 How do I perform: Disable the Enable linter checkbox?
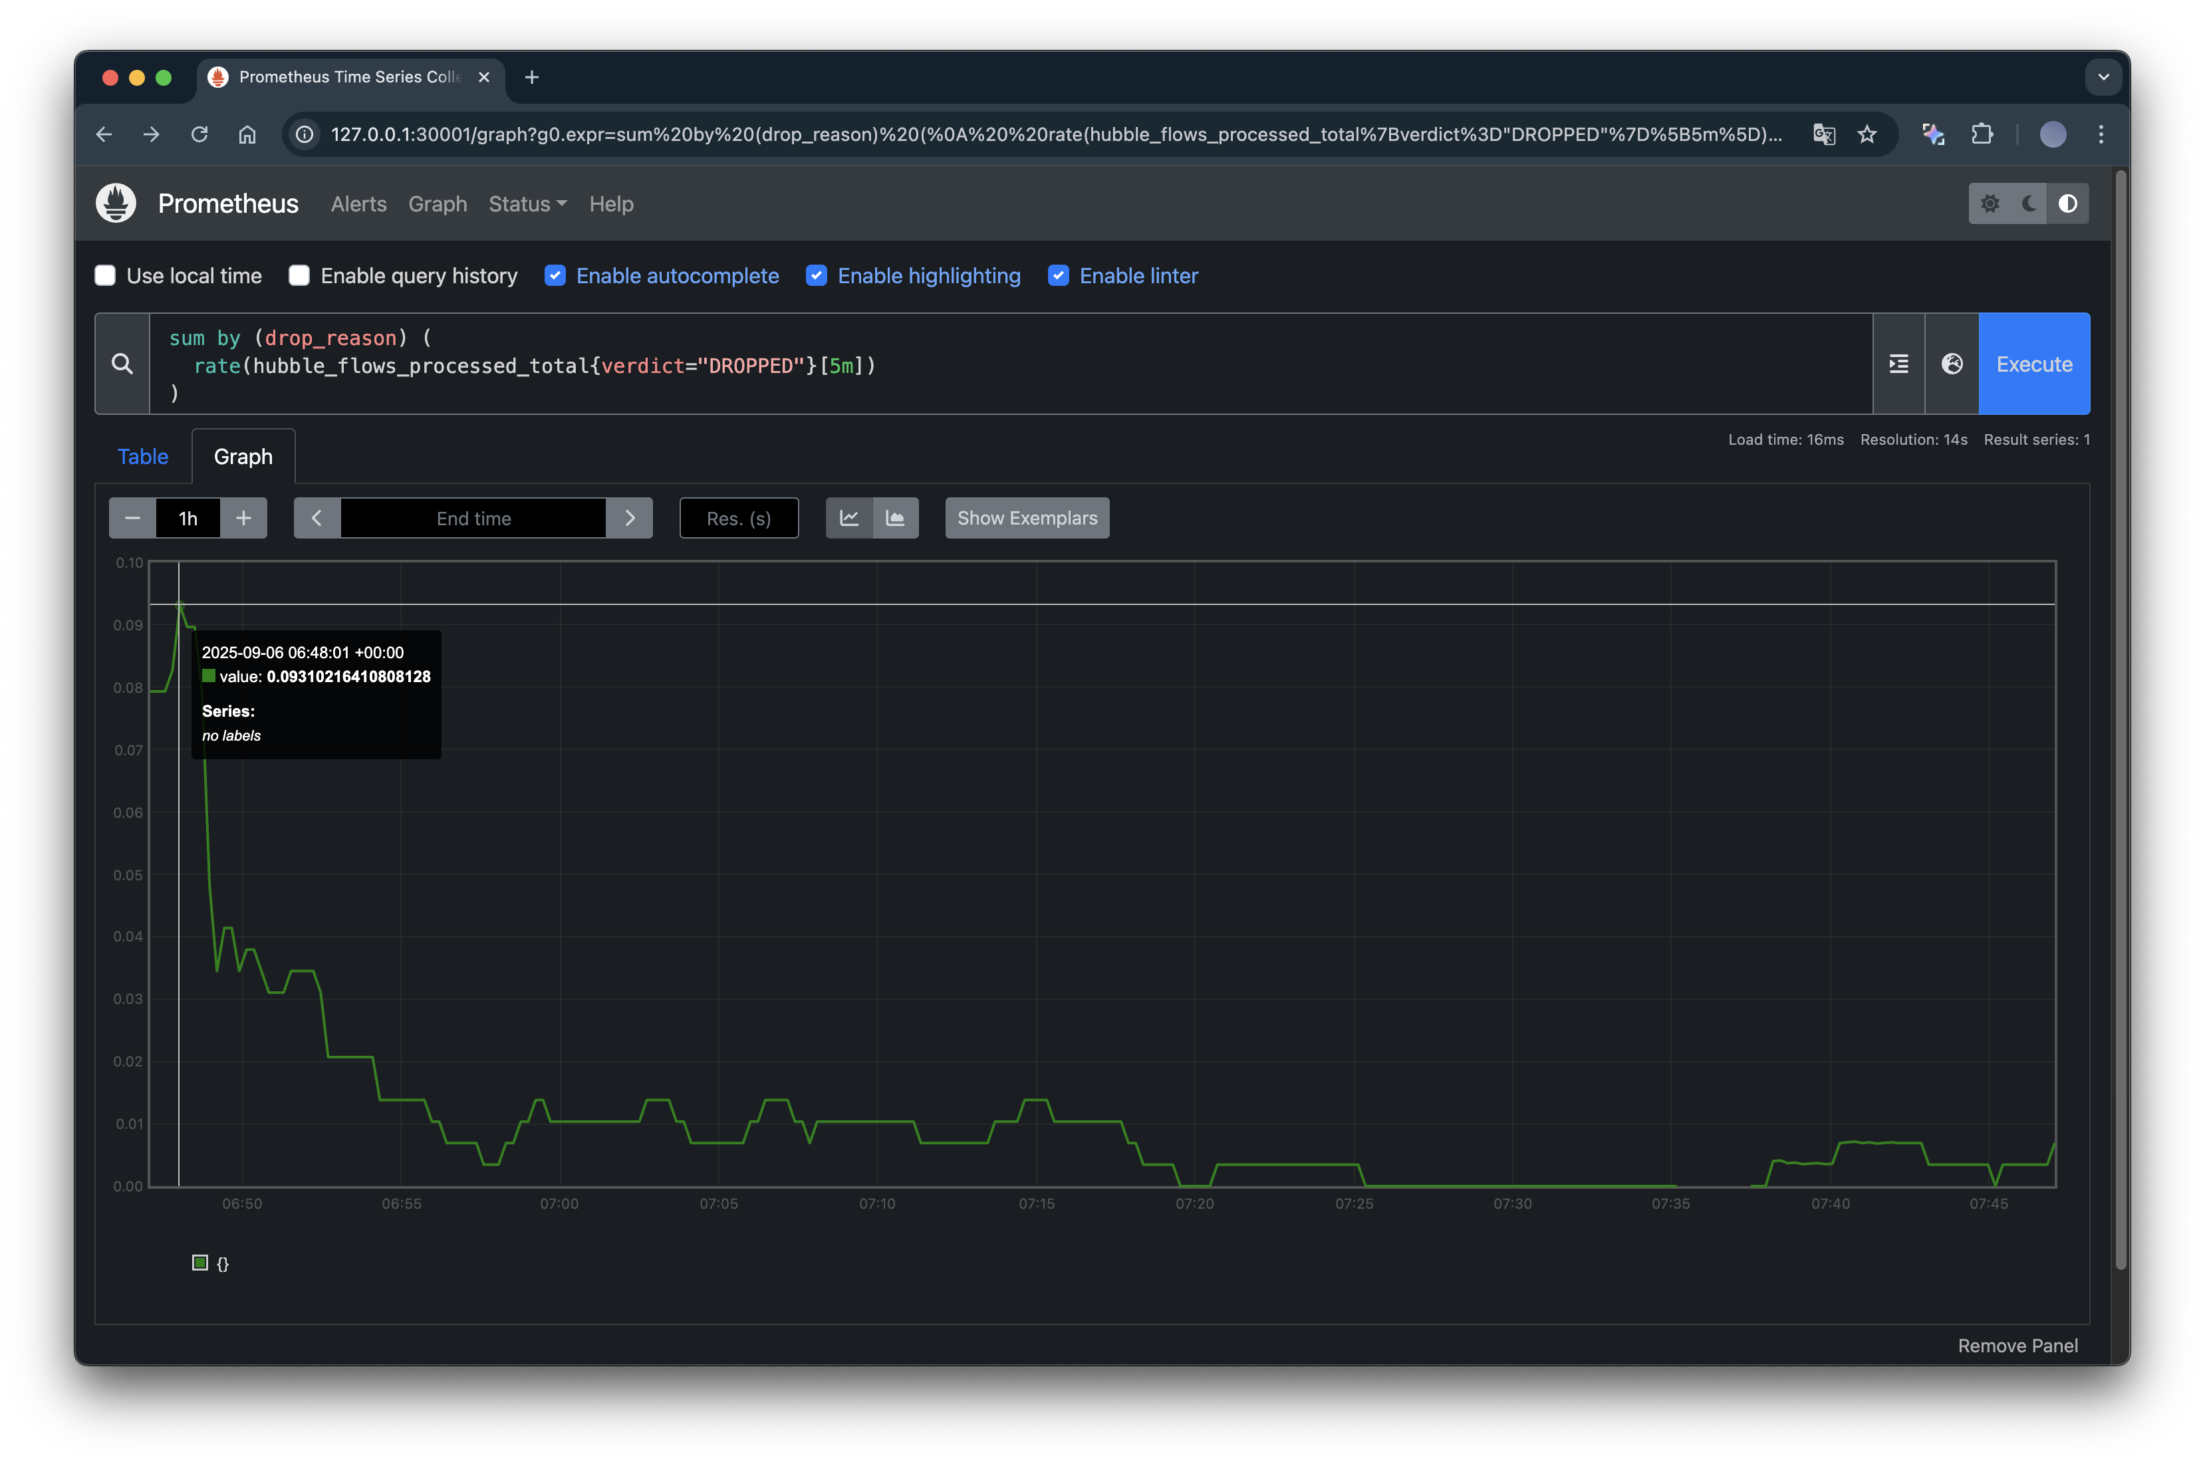pos(1058,275)
